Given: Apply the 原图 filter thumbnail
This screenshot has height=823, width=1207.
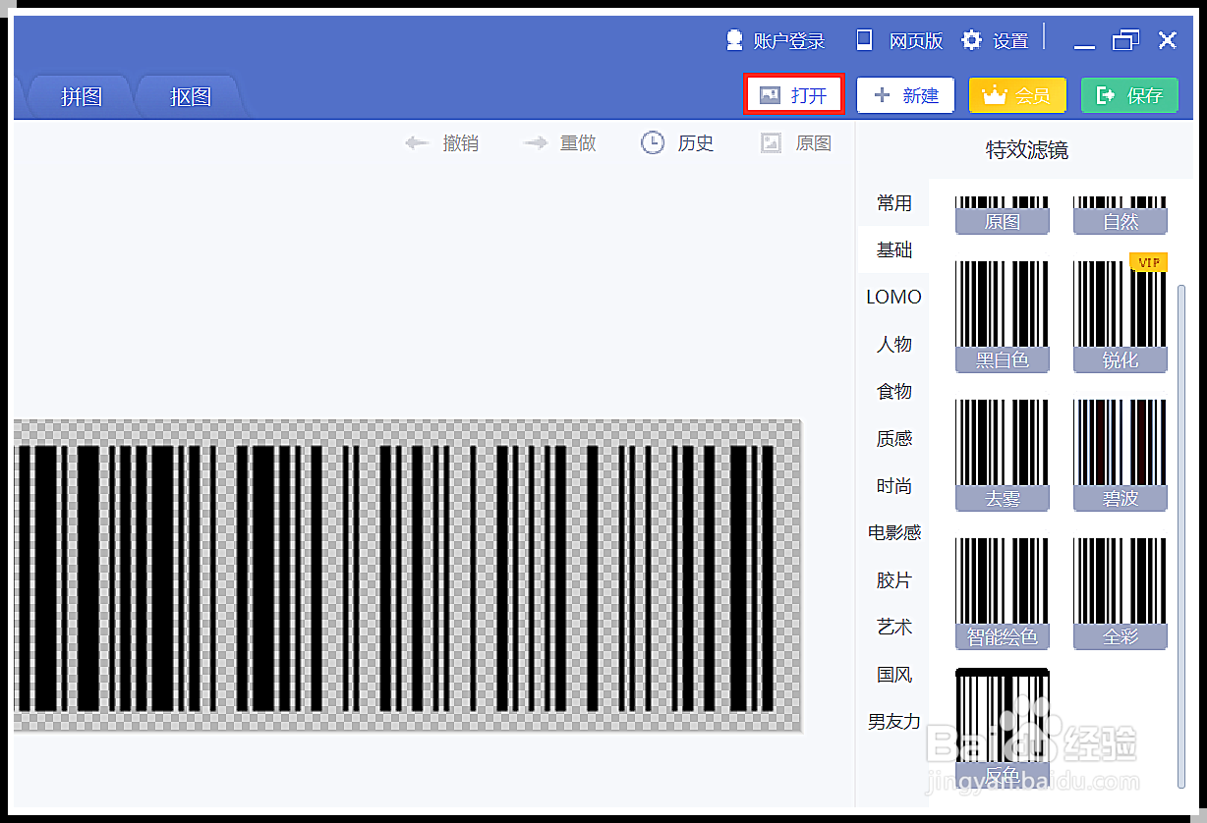Looking at the screenshot, I should [x=1003, y=215].
